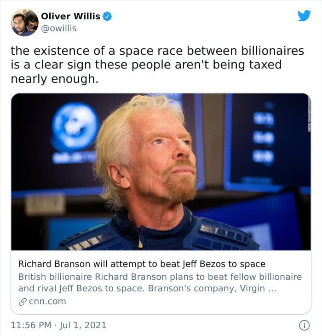Click the Twitter bird logo
Image resolution: width=322 pixels, height=336 pixels.
tap(304, 16)
